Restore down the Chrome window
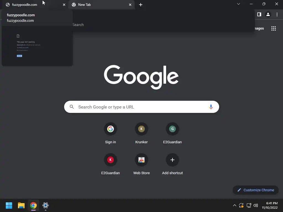This screenshot has width=283, height=212. click(x=264, y=4)
